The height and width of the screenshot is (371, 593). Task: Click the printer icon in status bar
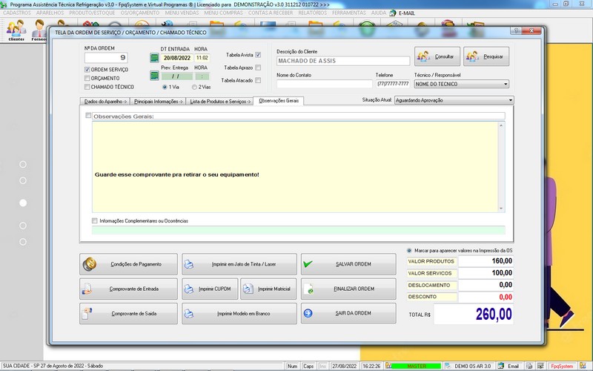coord(529,366)
